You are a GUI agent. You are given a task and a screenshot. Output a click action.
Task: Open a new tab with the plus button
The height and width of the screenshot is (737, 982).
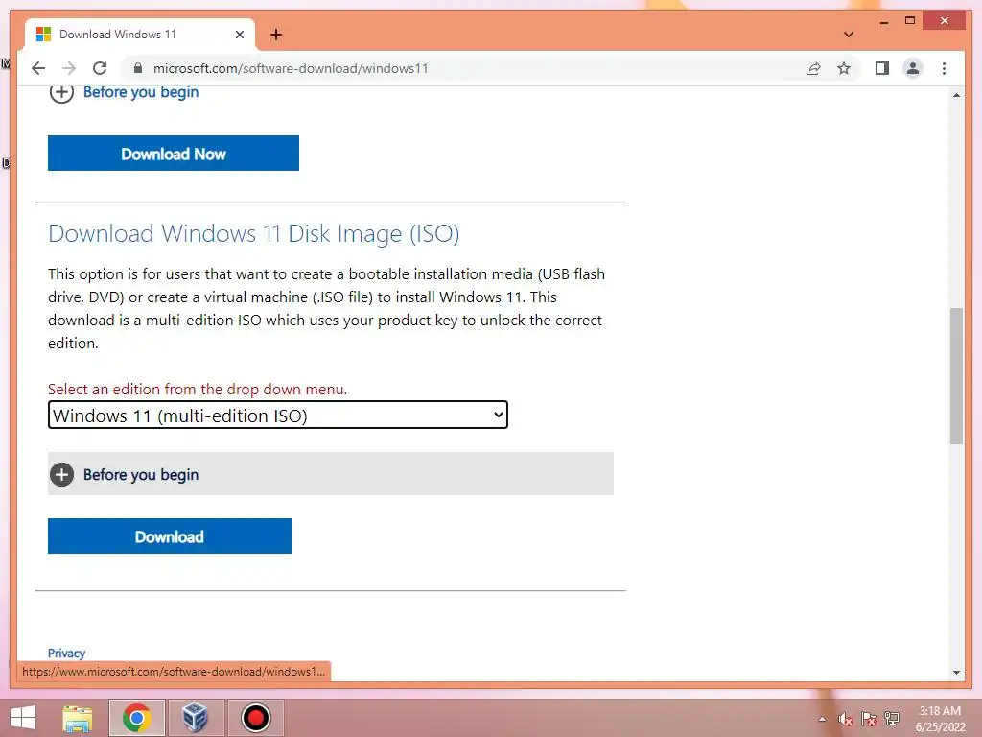click(275, 35)
